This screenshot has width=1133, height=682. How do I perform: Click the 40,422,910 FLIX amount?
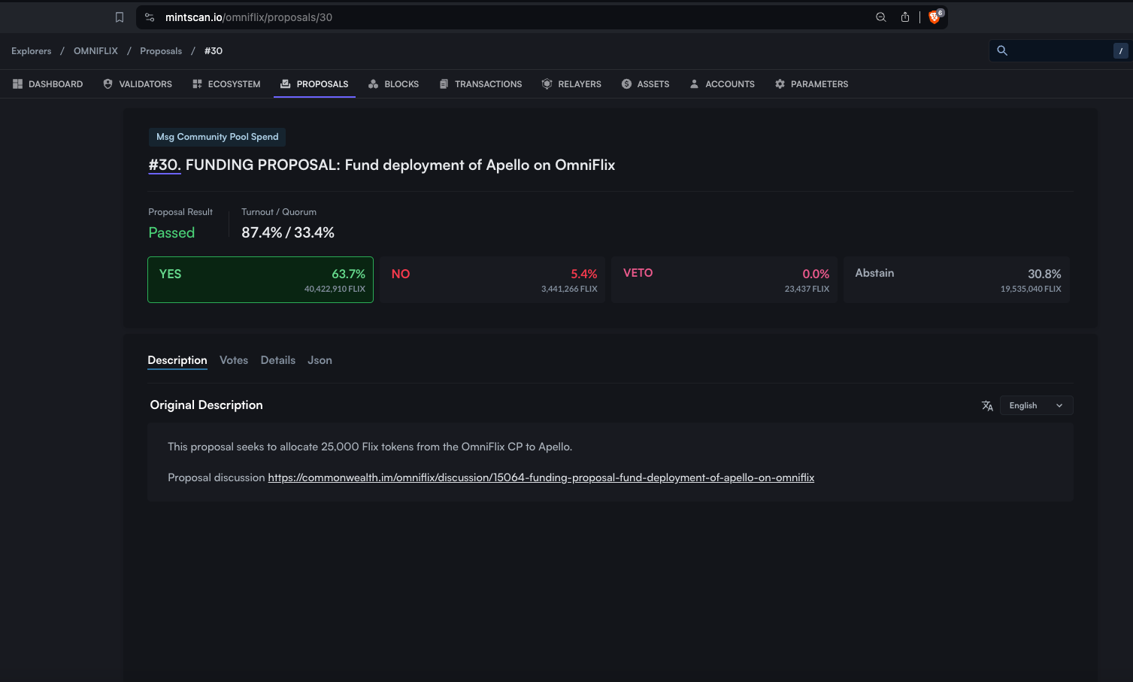point(335,289)
